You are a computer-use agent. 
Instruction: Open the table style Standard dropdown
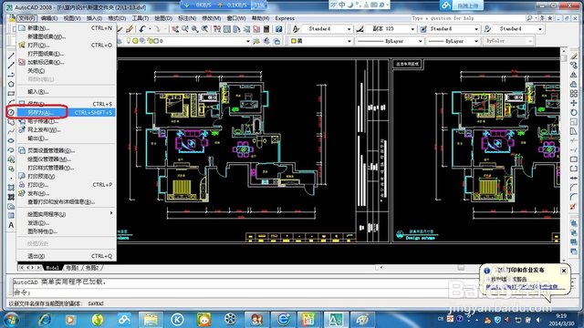(x=476, y=29)
